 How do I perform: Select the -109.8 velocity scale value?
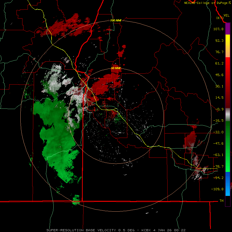[x=217, y=189]
